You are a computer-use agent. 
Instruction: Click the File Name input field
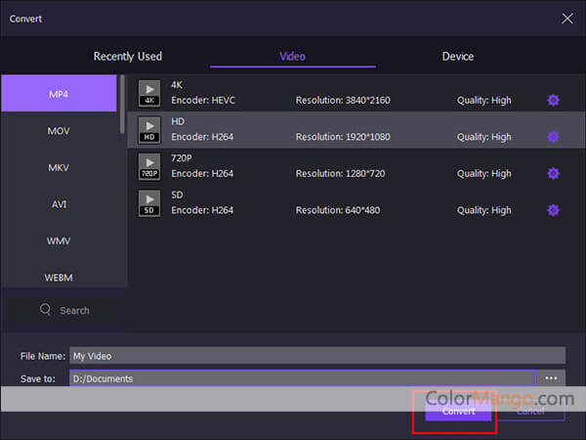point(316,356)
